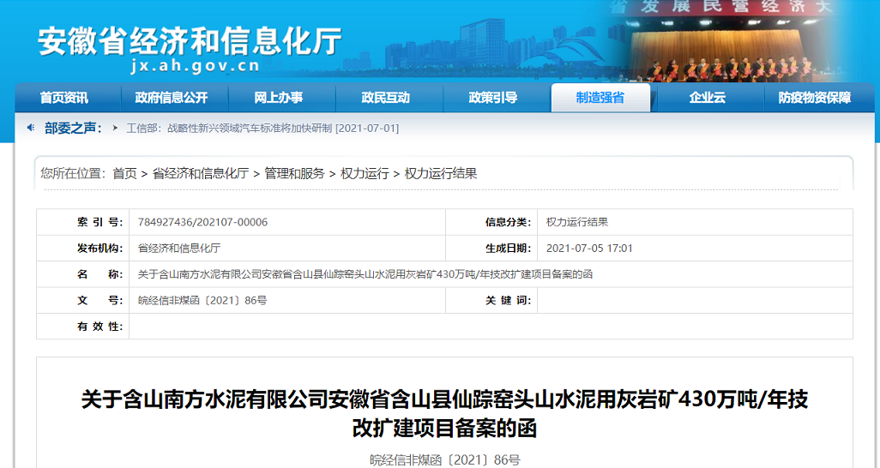Open the 企业云 navigation tab
The width and height of the screenshot is (880, 468).
coord(707,98)
